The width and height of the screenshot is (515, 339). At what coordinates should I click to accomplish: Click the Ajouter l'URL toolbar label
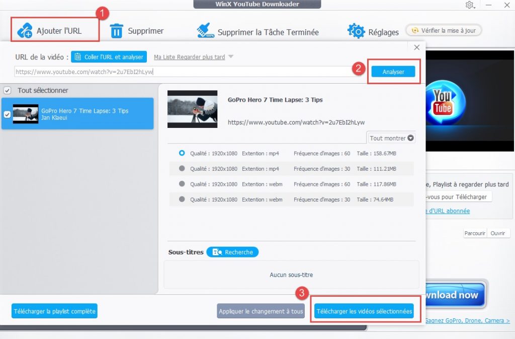(59, 31)
